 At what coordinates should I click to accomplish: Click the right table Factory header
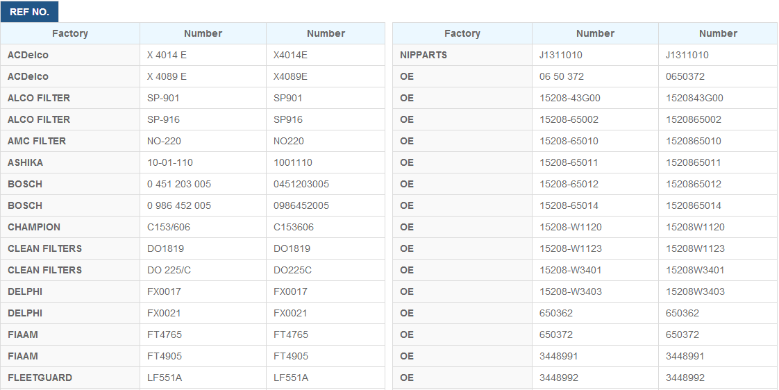462,33
